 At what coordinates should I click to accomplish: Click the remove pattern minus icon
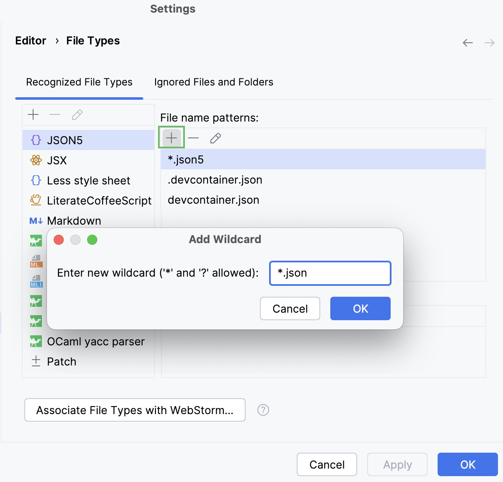point(193,137)
